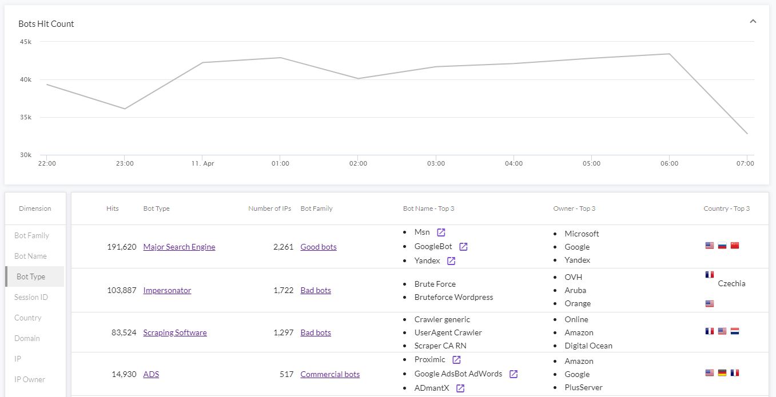Screen dimensions: 776x397
Task: Switch to the Country dimension
Action: [x=27, y=318]
